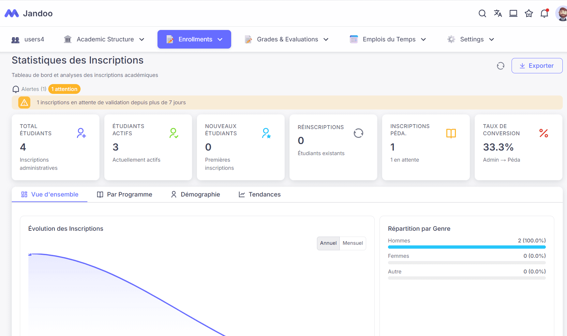Click the Exporter button

point(537,66)
